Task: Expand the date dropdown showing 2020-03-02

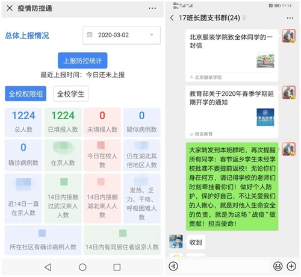Action: click(x=122, y=35)
